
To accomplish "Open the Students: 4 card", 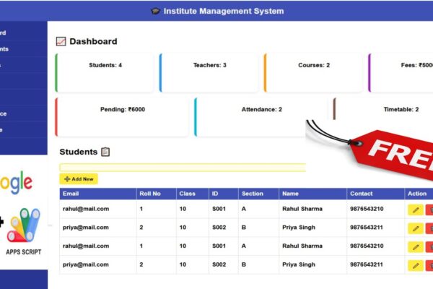I will pyautogui.click(x=104, y=73).
